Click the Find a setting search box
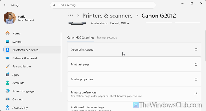The image size is (206, 111). click(103, 5)
